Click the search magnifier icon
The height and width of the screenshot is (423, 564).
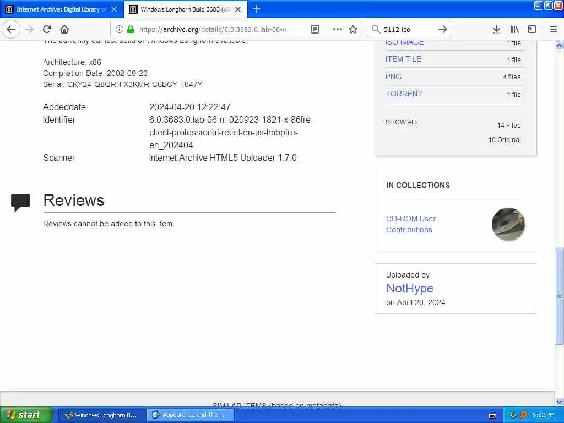click(376, 29)
